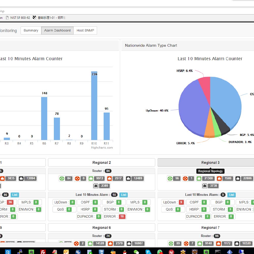The width and height of the screenshot is (254, 254).
Task: Click List button in Regional 2 alarms
Action: coord(124,195)
